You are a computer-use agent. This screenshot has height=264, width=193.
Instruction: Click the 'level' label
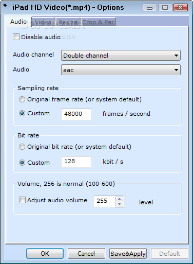click(x=146, y=202)
